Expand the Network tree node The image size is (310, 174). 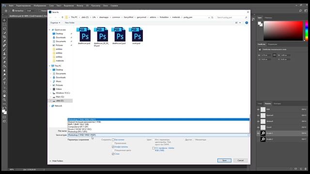point(49,106)
